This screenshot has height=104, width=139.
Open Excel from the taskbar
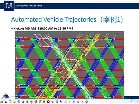click(27, 102)
